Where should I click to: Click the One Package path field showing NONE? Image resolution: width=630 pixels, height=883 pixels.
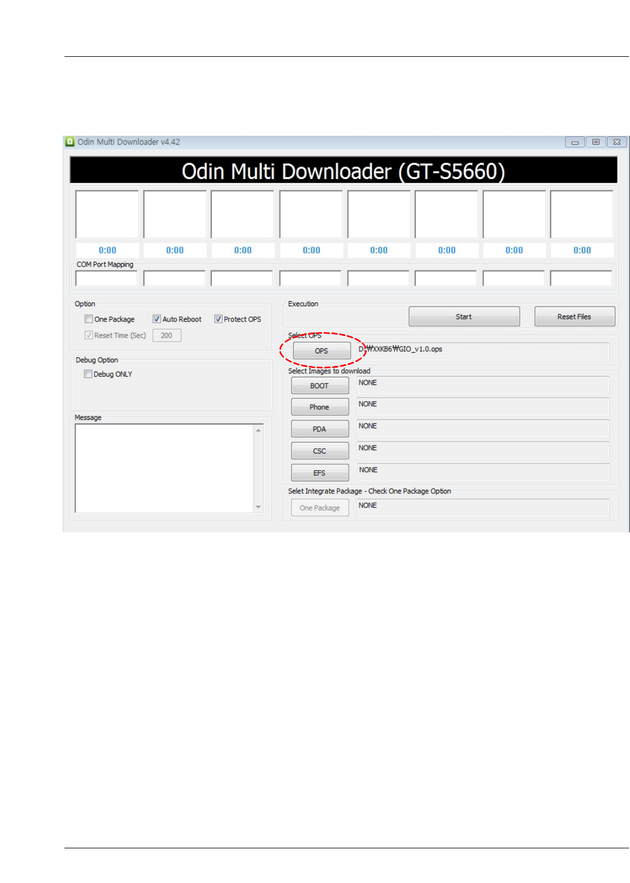[x=483, y=508]
